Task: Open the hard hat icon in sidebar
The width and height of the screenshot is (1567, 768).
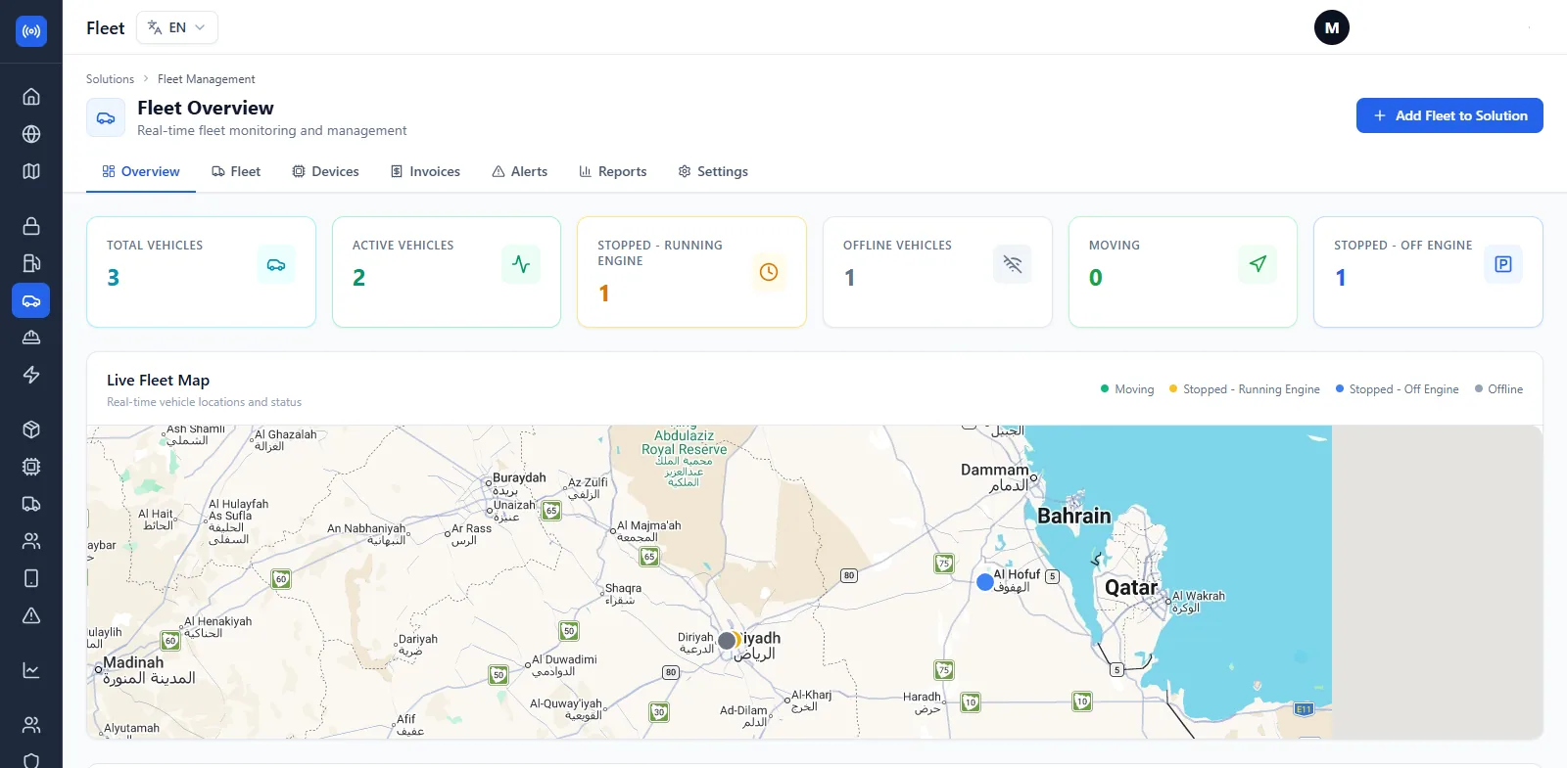Action: tap(31, 338)
